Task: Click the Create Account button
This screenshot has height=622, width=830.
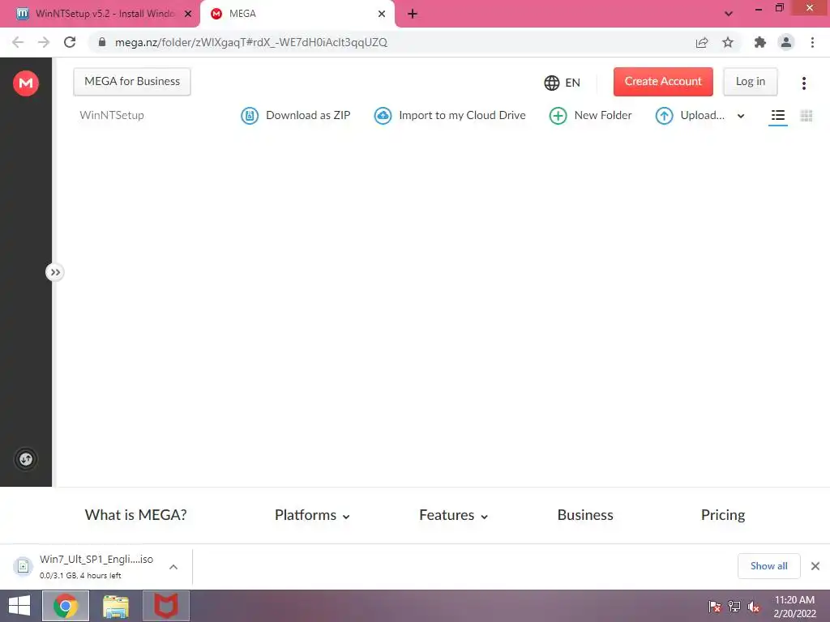Action: coord(663,82)
